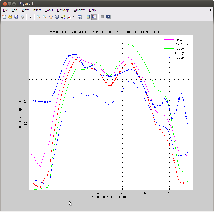The height and width of the screenshot is (212, 214).
Task: Click the x-axis label '4000 seconds, 67 minutes'
Action: tap(110, 197)
